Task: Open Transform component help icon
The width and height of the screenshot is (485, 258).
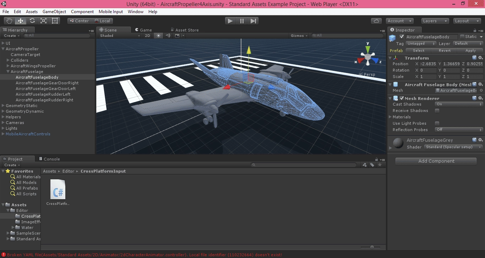Action: [474, 58]
